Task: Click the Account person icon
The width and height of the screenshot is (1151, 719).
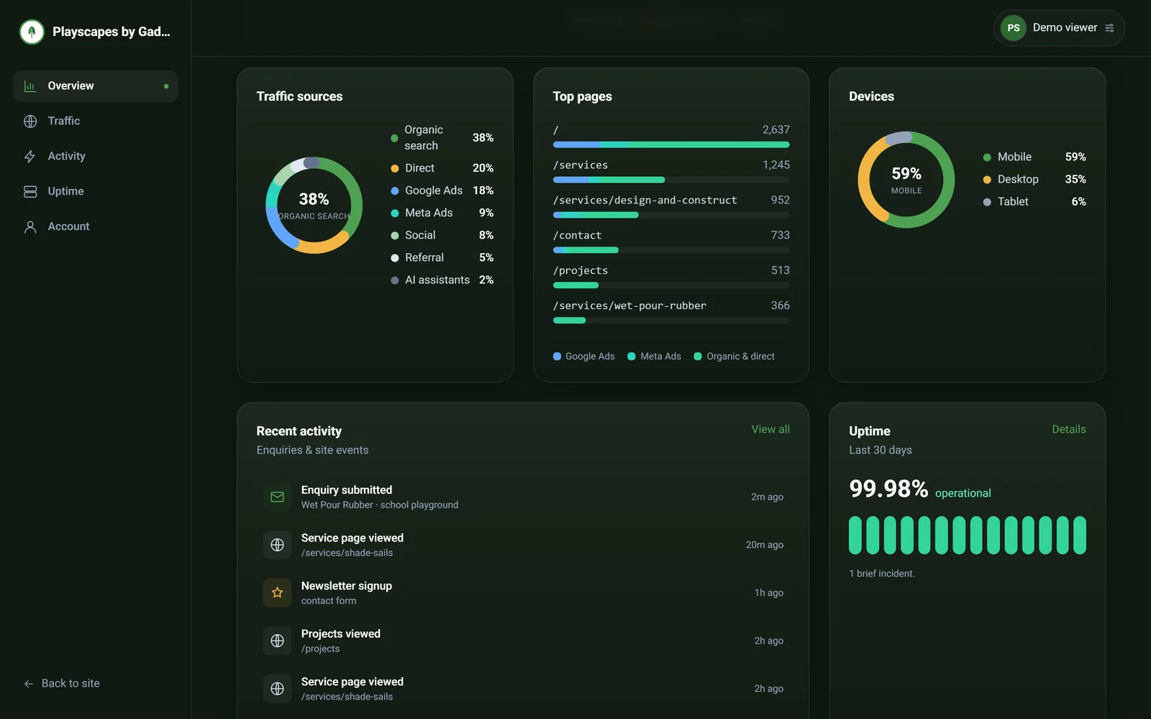Action: [x=30, y=227]
